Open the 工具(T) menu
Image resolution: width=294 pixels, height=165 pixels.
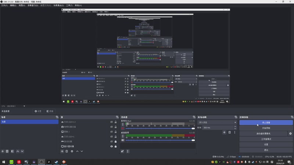coord(69,6)
